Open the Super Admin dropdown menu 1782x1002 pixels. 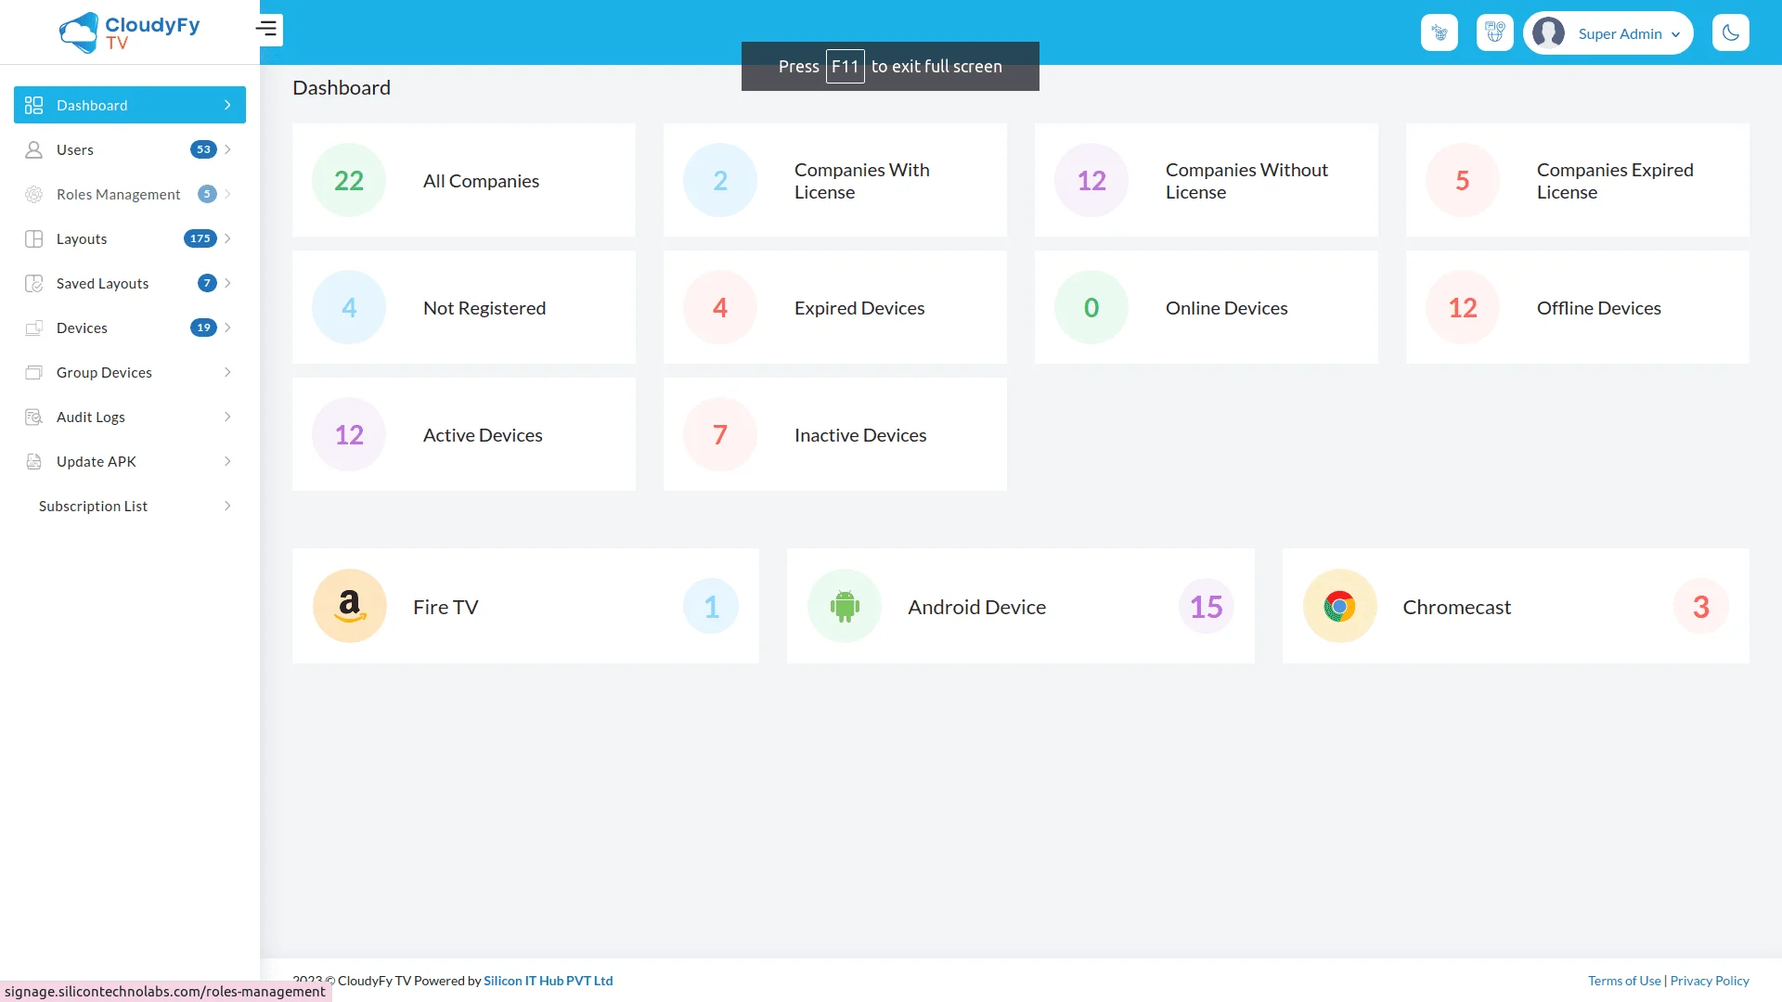point(1675,34)
